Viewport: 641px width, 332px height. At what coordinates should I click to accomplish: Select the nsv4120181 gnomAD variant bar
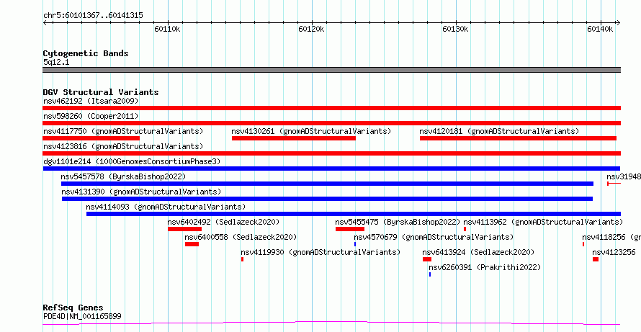[x=518, y=138]
